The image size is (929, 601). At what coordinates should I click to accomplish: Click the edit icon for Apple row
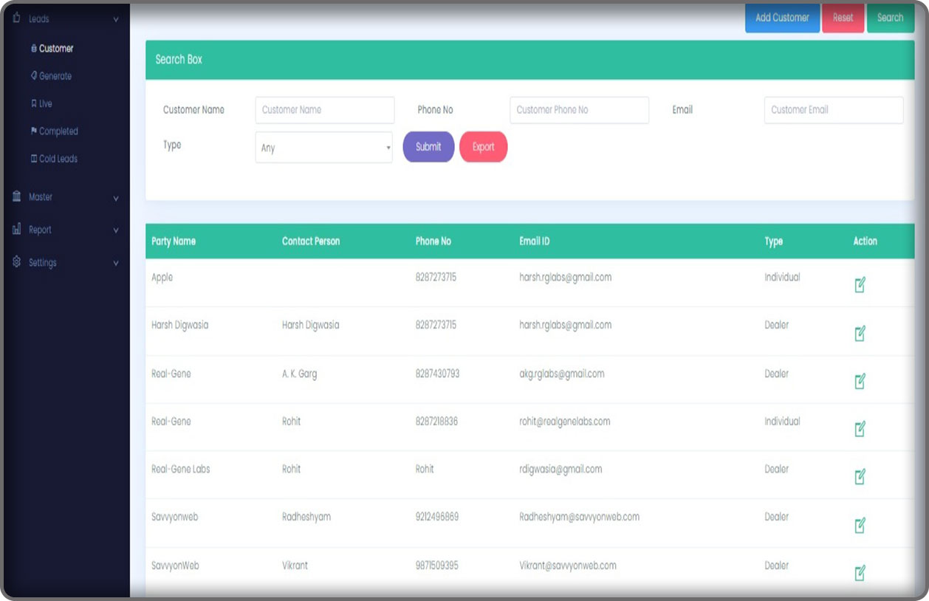[860, 285]
